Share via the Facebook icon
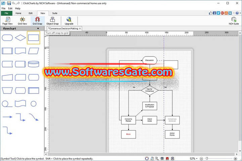Screen dimensions: 242x161 coord(214,13)
